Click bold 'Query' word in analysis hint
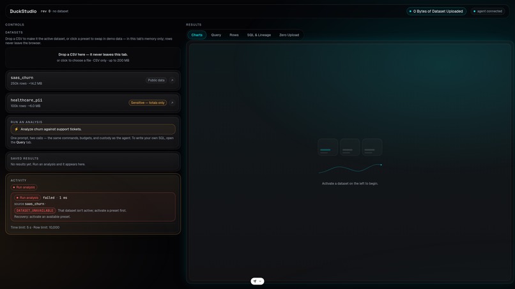 click(x=20, y=142)
